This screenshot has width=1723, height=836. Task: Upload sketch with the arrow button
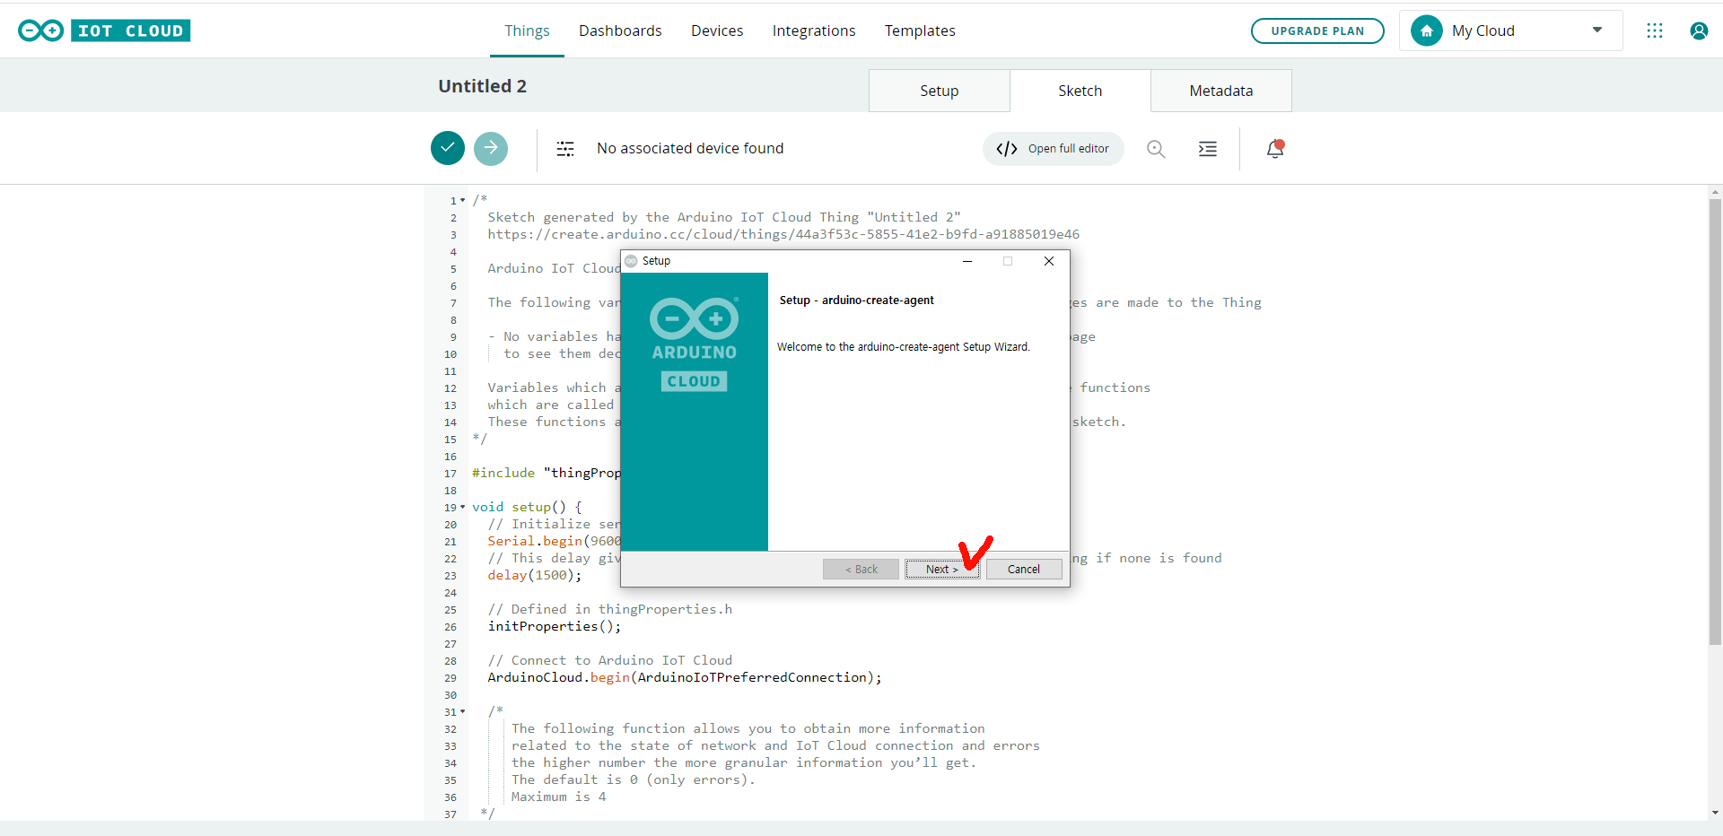coord(491,148)
